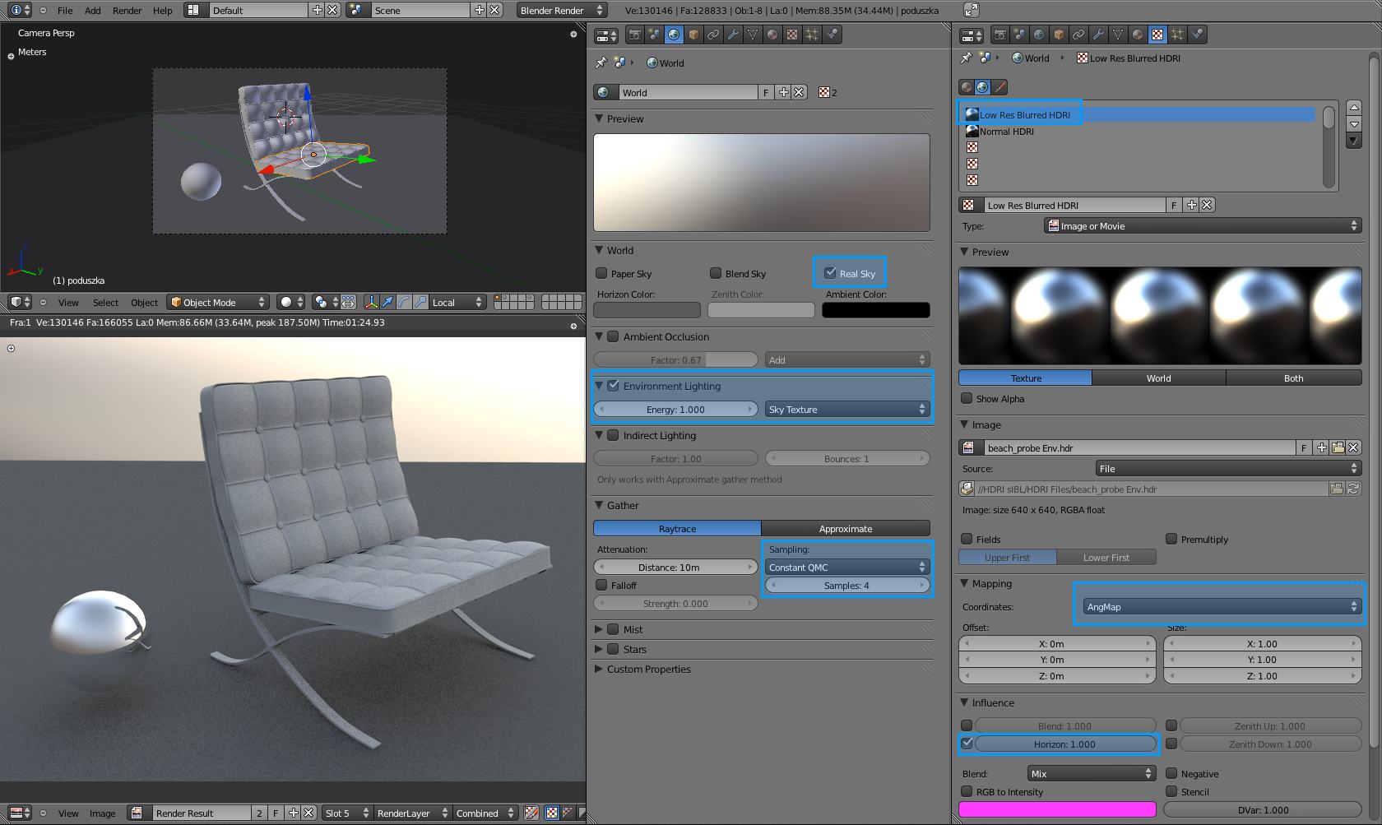This screenshot has width=1382, height=825.
Task: Open Object Data triangle tab in middle panel
Action: coord(753,35)
